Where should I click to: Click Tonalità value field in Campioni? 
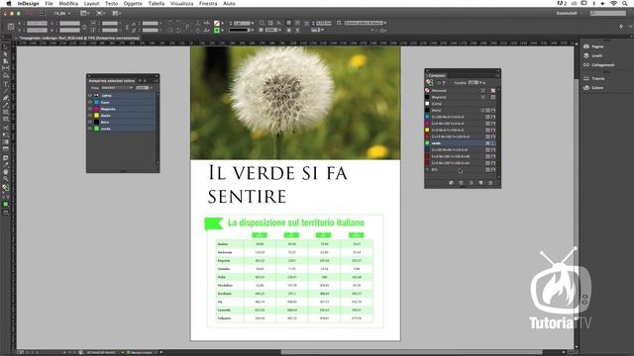[474, 83]
